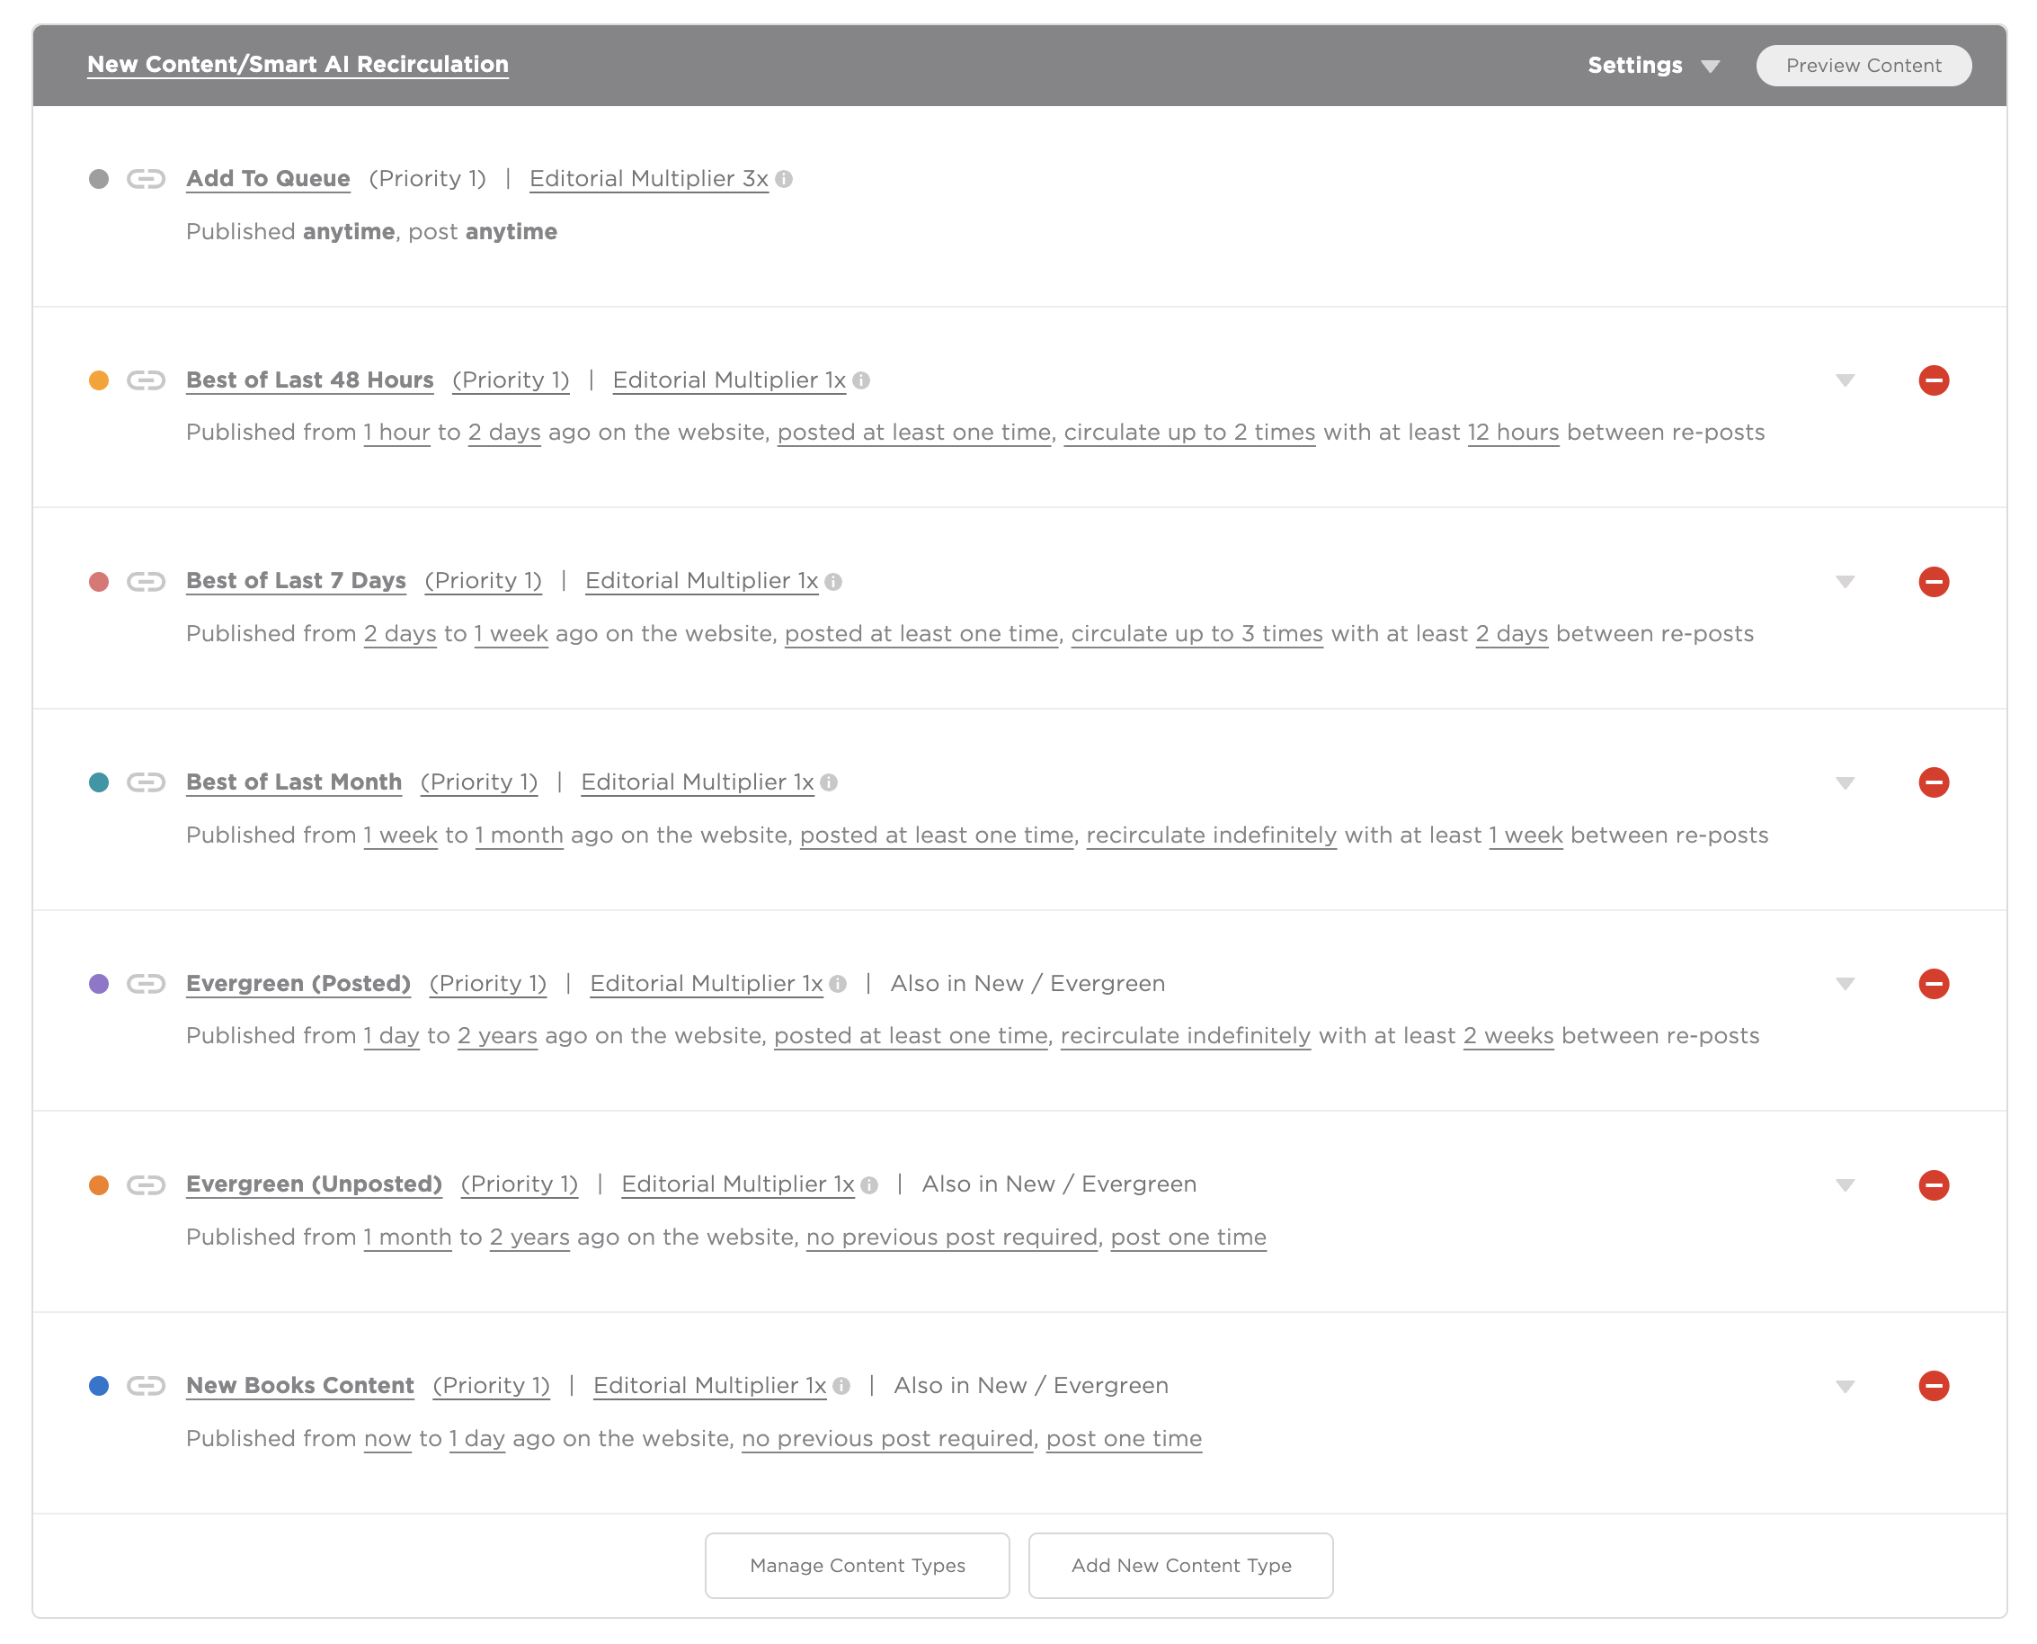The image size is (2037, 1644).
Task: Click the link icon beside New Books Content
Action: (x=146, y=1387)
